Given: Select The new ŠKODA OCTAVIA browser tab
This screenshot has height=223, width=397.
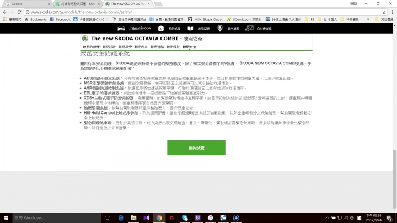Looking at the screenshot, I should point(127,4).
